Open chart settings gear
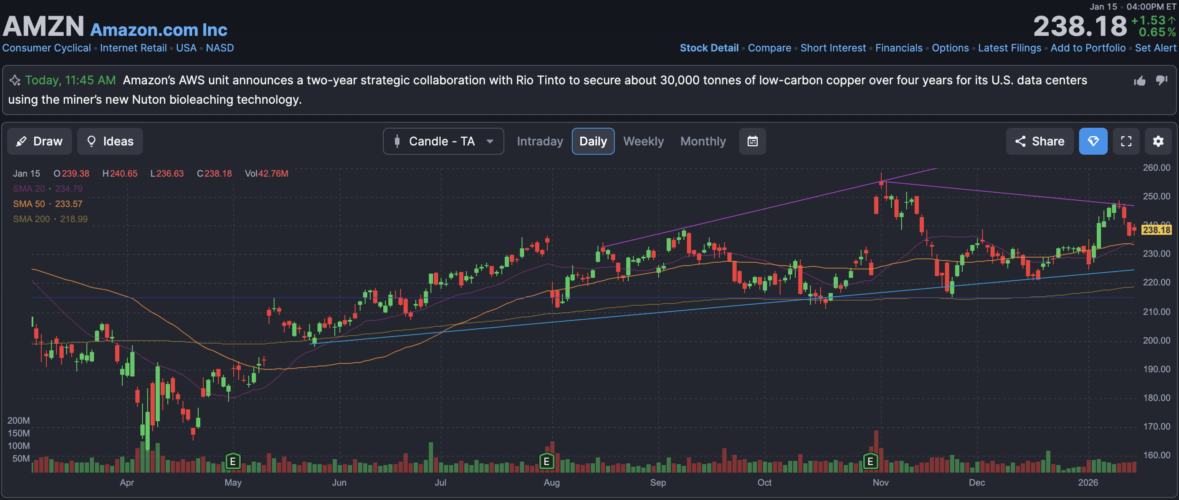Viewport: 1179px width, 500px height. point(1157,141)
